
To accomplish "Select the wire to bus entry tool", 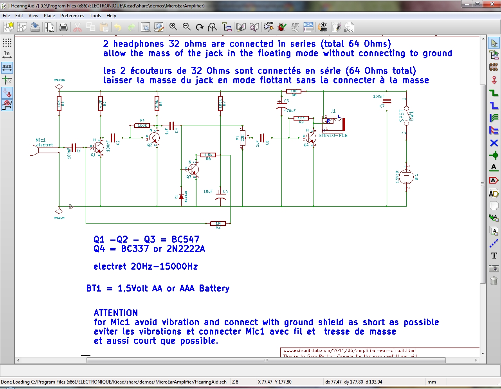I will tap(494, 118).
